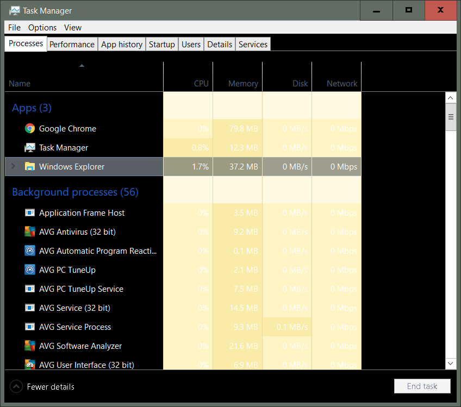Click AVG Service (32 bit) 14.5 MB memory value
Viewport: 461px width, 407px height.
[x=244, y=308]
